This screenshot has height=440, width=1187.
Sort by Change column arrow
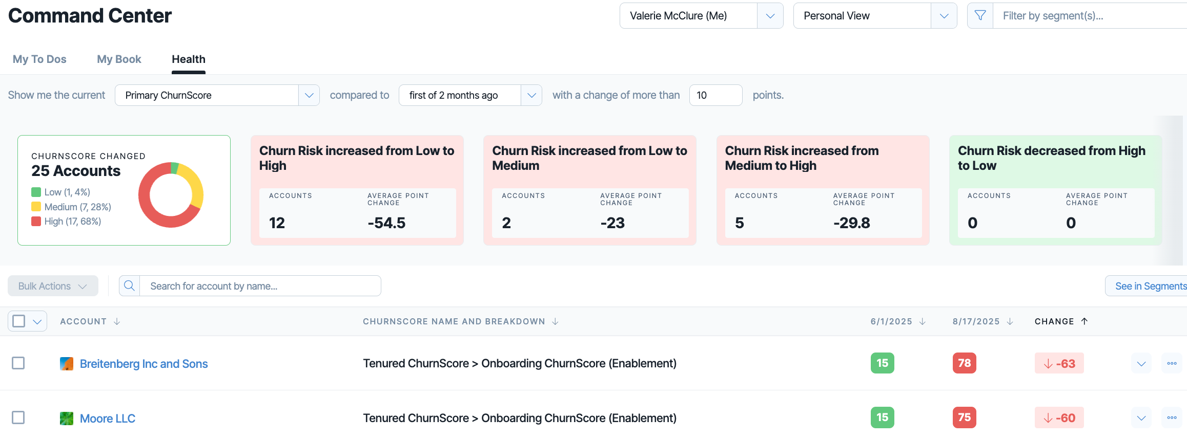click(x=1084, y=321)
